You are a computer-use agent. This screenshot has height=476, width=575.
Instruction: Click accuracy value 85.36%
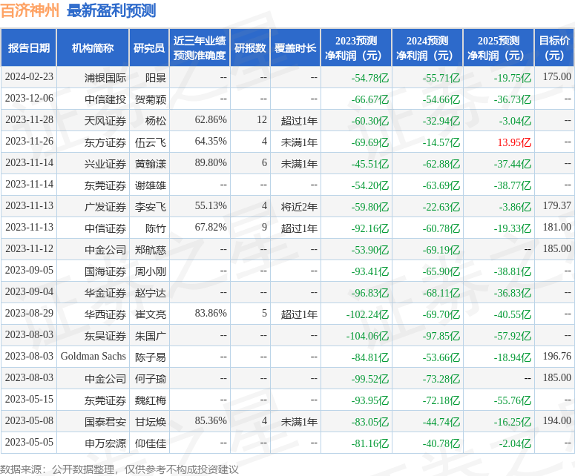[x=211, y=420]
